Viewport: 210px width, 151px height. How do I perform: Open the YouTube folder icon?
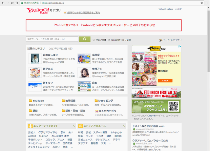(x=31, y=101)
